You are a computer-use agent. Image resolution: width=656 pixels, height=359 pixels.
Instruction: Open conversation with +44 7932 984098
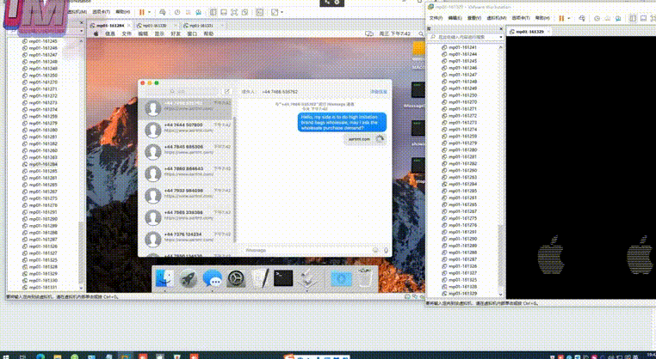click(185, 195)
